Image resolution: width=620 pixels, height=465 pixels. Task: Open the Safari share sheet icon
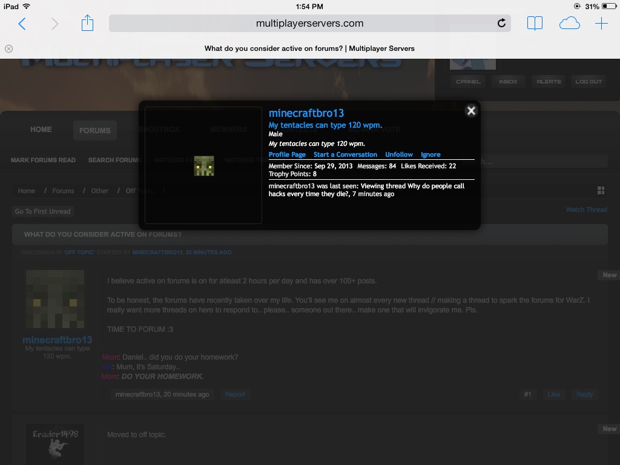87,24
